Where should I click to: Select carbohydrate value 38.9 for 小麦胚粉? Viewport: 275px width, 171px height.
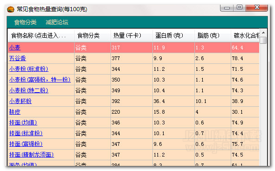point(237,101)
